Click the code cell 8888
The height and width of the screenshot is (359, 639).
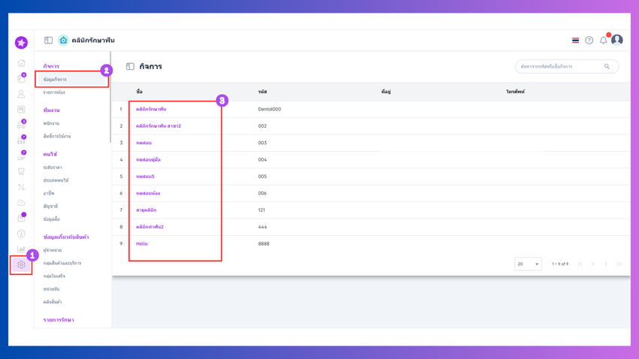[264, 244]
